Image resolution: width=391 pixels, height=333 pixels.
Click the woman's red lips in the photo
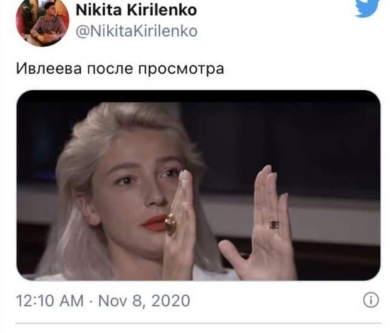click(154, 223)
